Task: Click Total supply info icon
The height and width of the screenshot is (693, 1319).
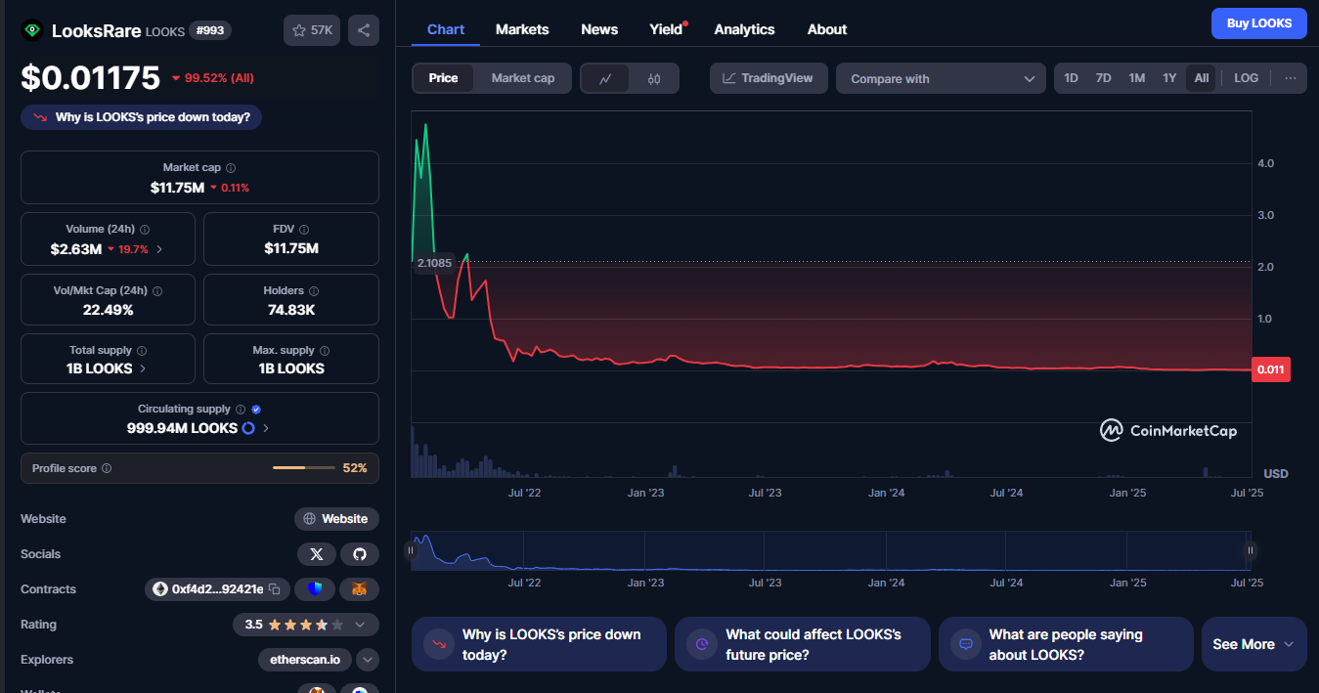Action: (x=142, y=351)
